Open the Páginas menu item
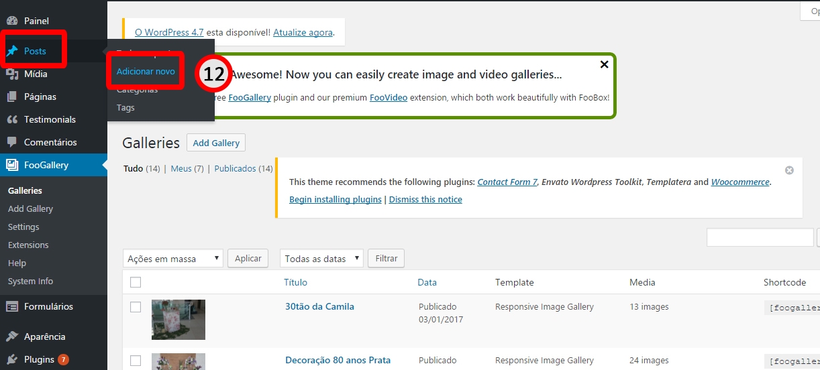The width and height of the screenshot is (820, 370). tap(40, 97)
